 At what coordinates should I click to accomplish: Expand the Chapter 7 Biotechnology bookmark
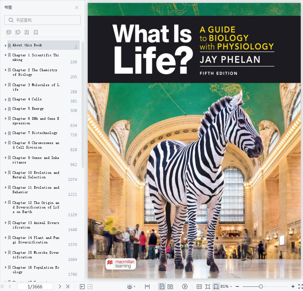coord(6,133)
